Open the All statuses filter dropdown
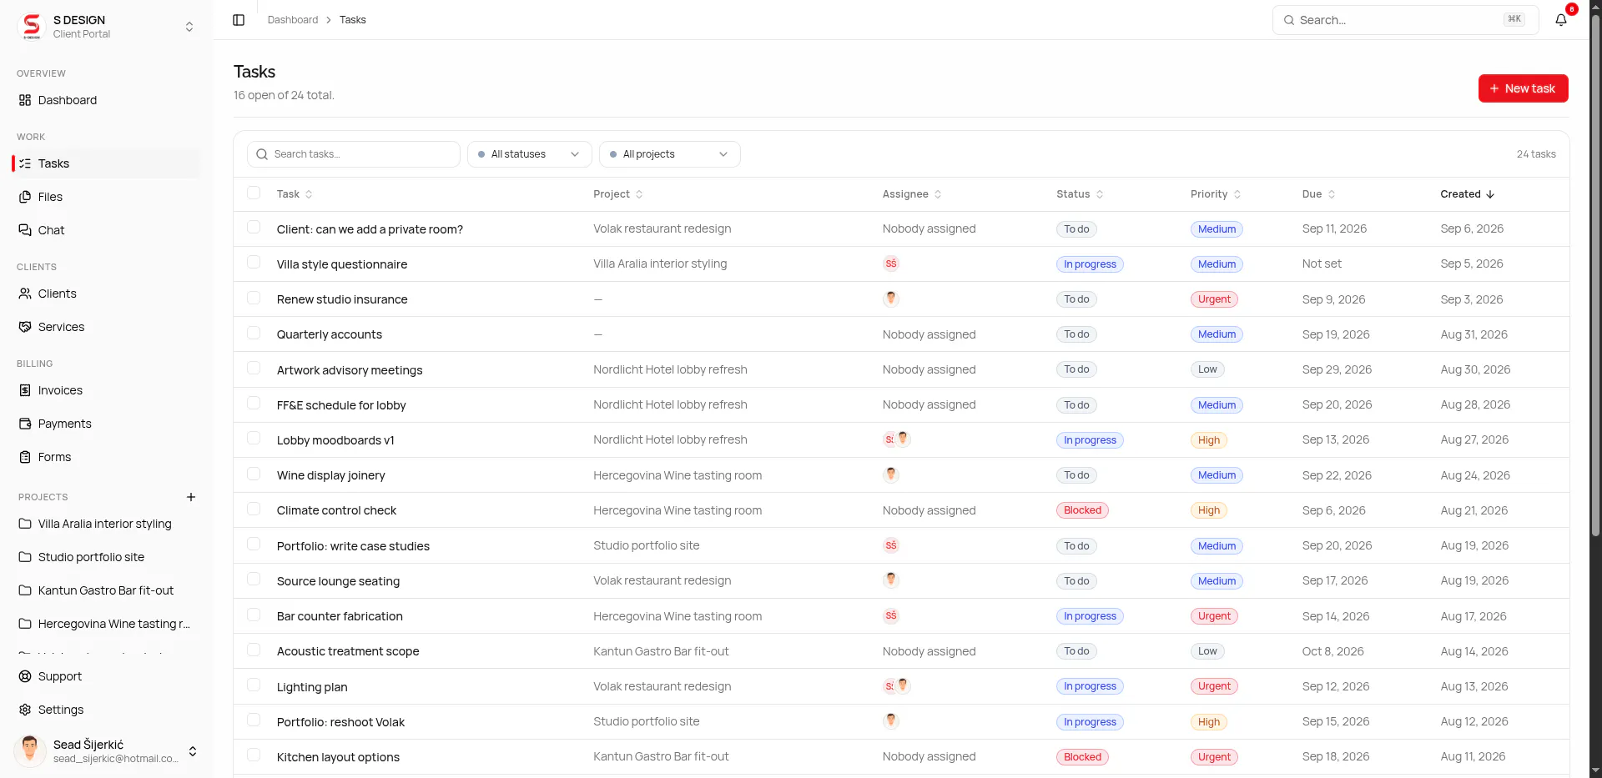Viewport: 1602px width, 778px height. [530, 154]
